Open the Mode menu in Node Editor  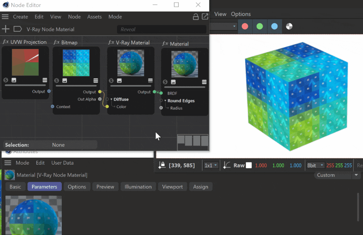[115, 17]
